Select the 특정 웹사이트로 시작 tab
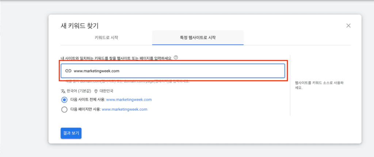374x157 pixels. pos(198,38)
